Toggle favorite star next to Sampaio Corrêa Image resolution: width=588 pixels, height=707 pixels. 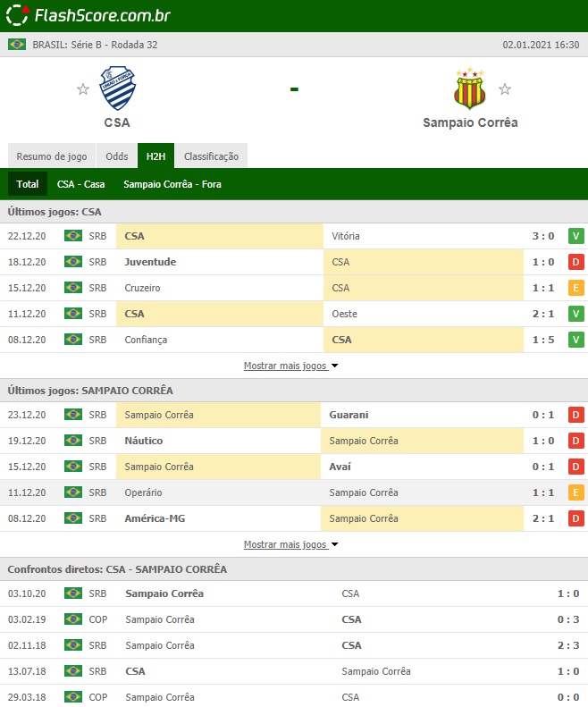505,88
